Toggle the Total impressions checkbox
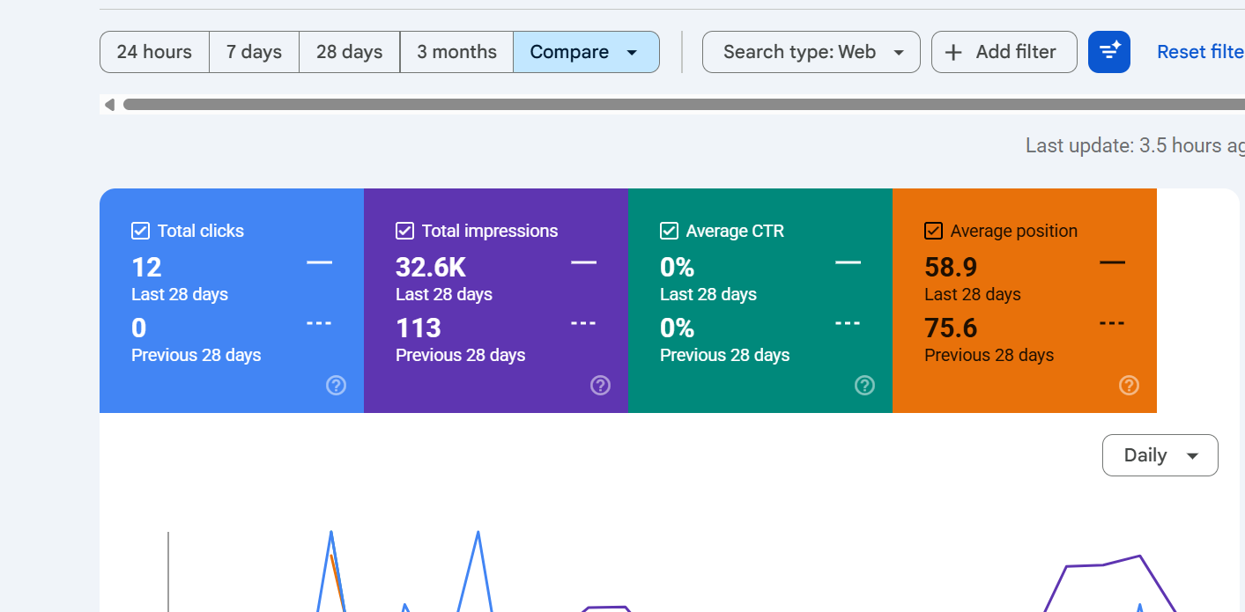 point(404,231)
